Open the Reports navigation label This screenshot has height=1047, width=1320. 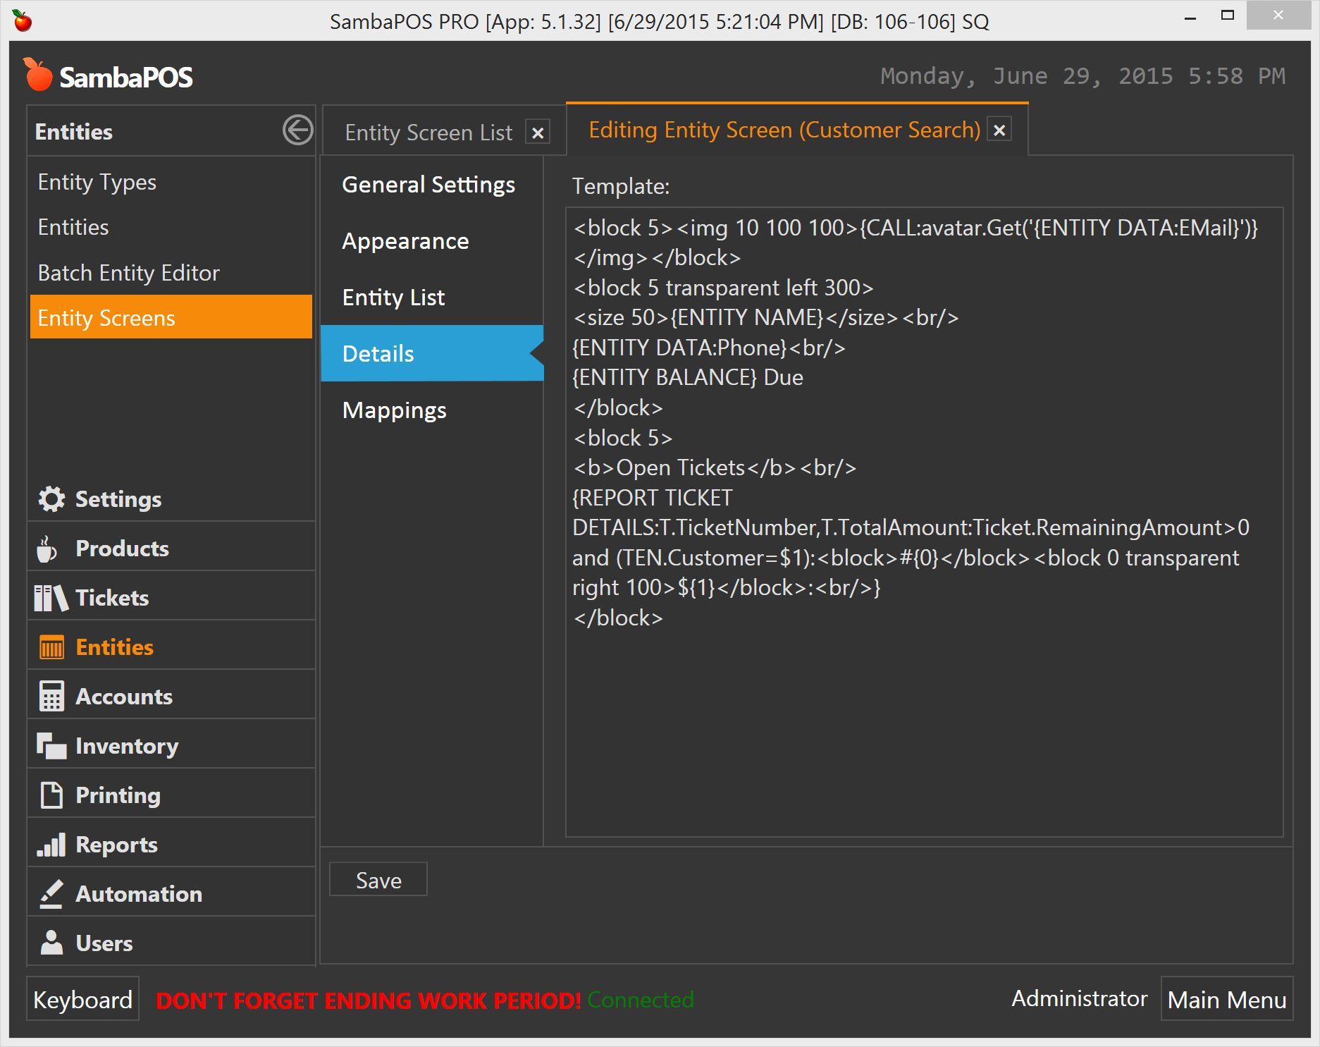(x=116, y=845)
